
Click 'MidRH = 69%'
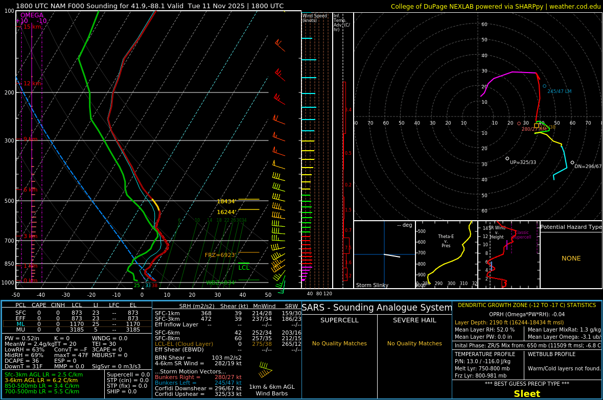point(24,355)
